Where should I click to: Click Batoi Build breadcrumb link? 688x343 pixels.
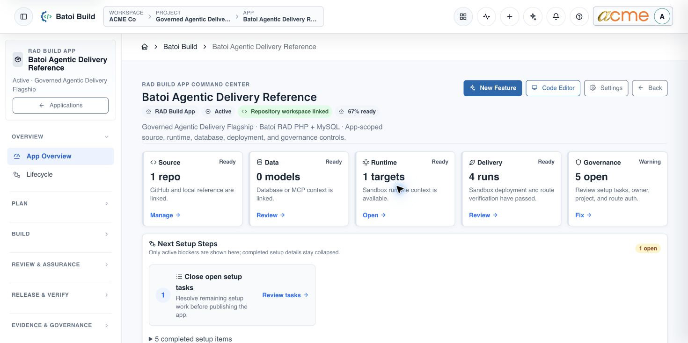click(x=180, y=47)
